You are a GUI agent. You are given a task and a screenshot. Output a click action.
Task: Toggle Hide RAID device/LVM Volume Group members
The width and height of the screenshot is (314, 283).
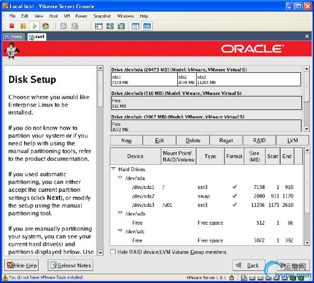tap(113, 252)
